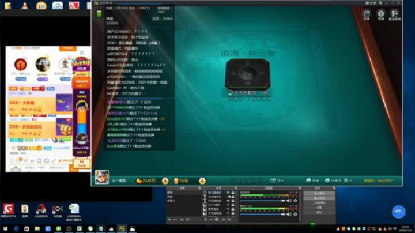Open the chat bubble icon in game bottom bar
The height and width of the screenshot is (233, 415).
tap(327, 181)
